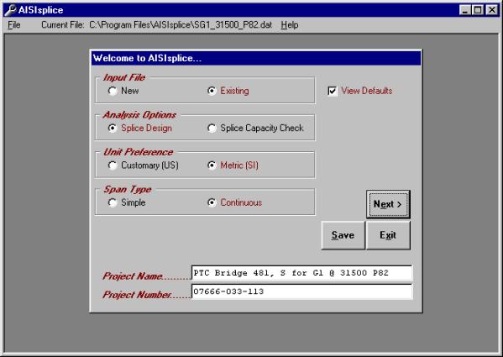Maximize the AISIsplice window
The image size is (503, 357).
[x=478, y=10]
